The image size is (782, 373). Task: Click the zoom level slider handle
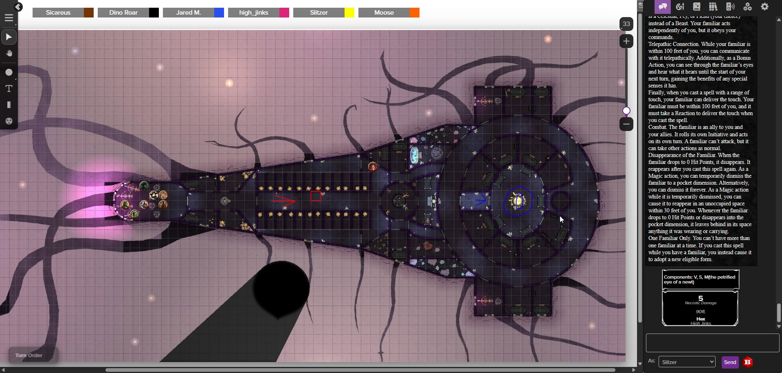626,111
